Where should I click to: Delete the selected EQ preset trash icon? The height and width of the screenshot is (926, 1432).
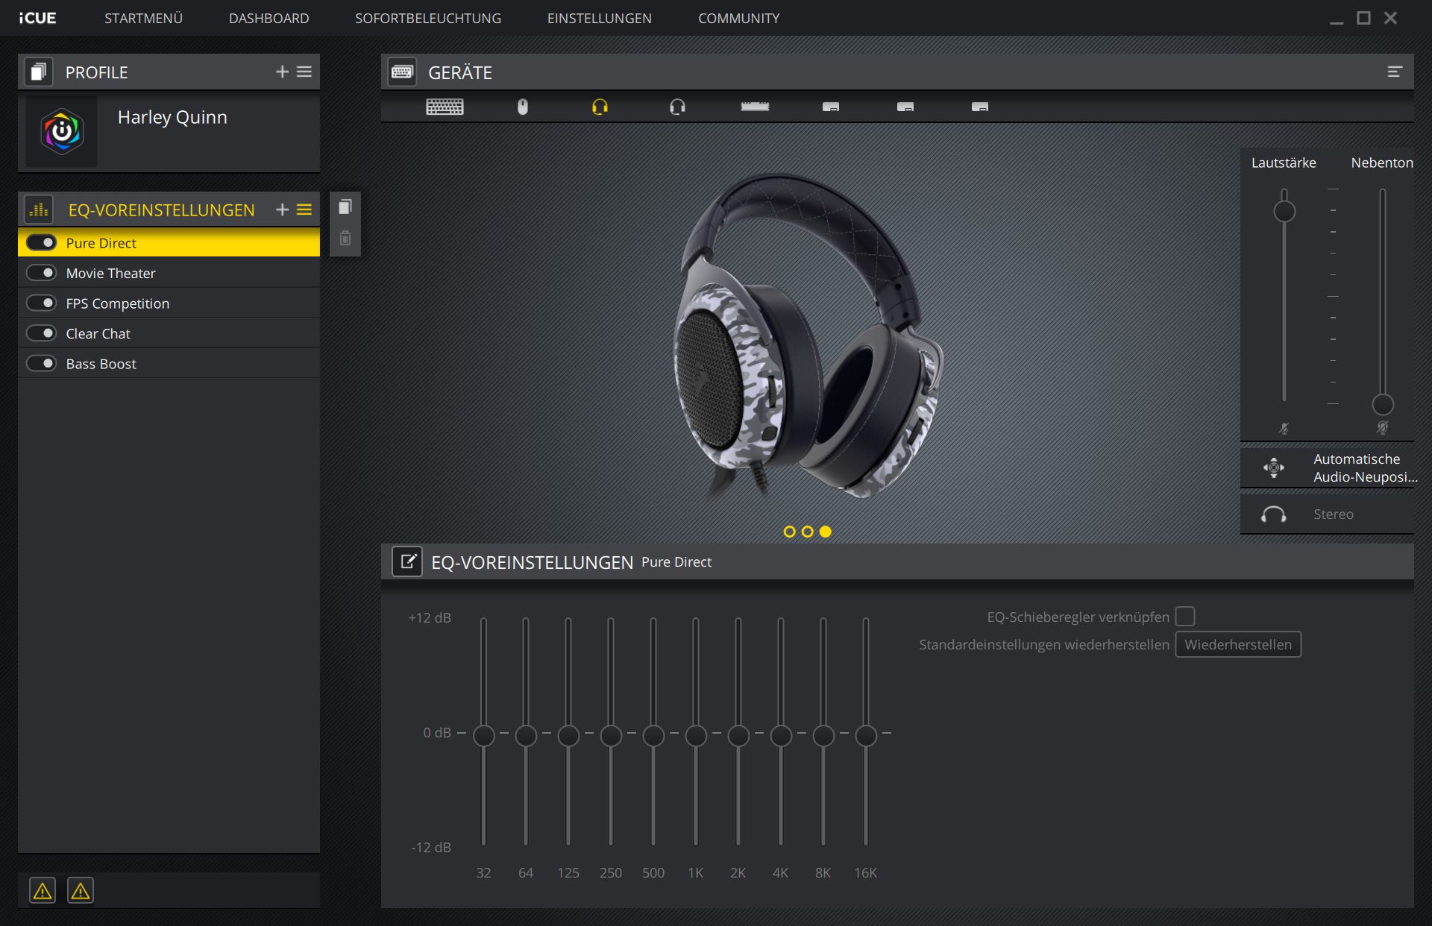[x=345, y=239]
